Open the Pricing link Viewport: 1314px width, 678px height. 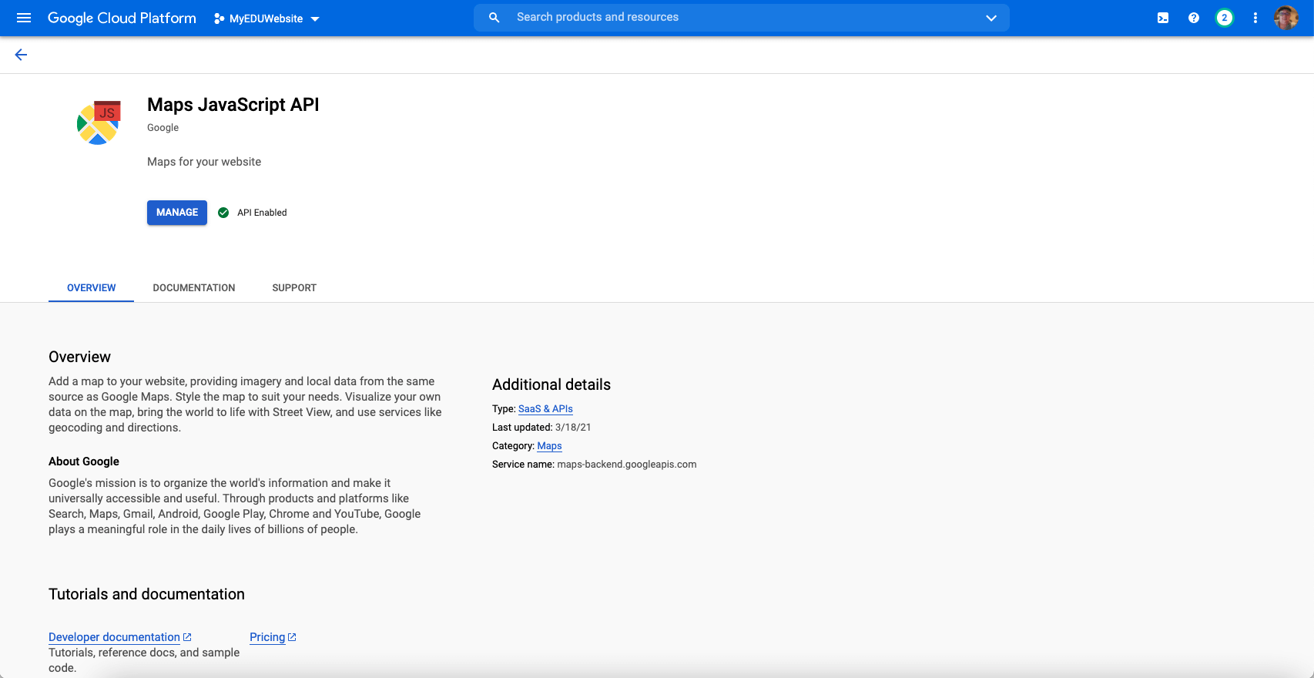pos(267,637)
